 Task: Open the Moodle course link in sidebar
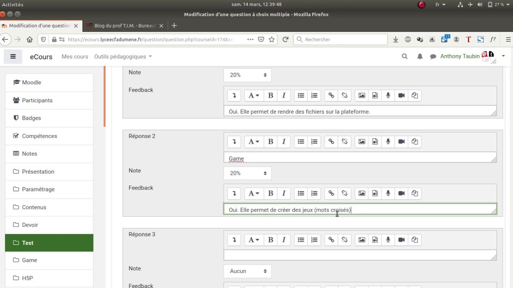pyautogui.click(x=49, y=82)
